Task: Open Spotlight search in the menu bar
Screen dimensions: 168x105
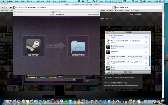Action: 164,1
